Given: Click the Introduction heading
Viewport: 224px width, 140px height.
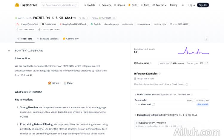Looking at the screenshot, I should click(22, 58).
